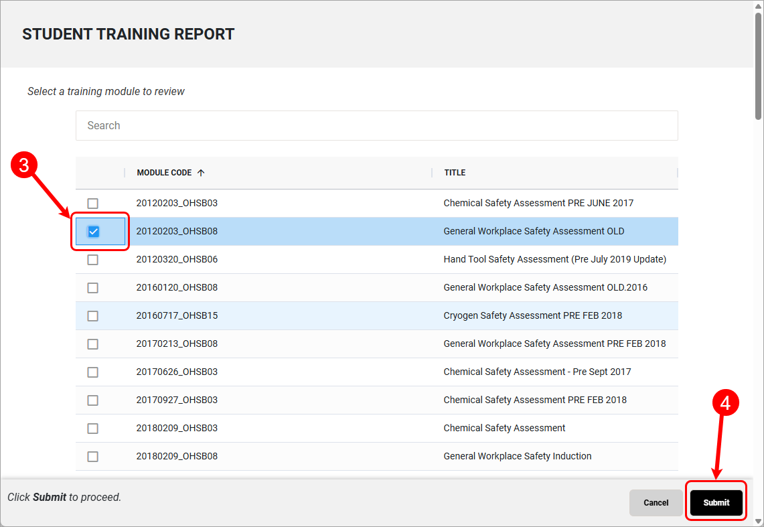Cancel the training report dialog
The width and height of the screenshot is (764, 527).
tap(656, 503)
